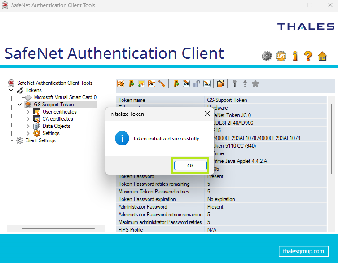
Task: Click OK in the Initialize Token dialog
Action: 190,166
